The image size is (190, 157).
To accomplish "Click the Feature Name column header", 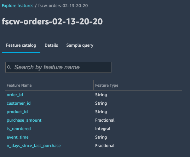I will [x=19, y=85].
